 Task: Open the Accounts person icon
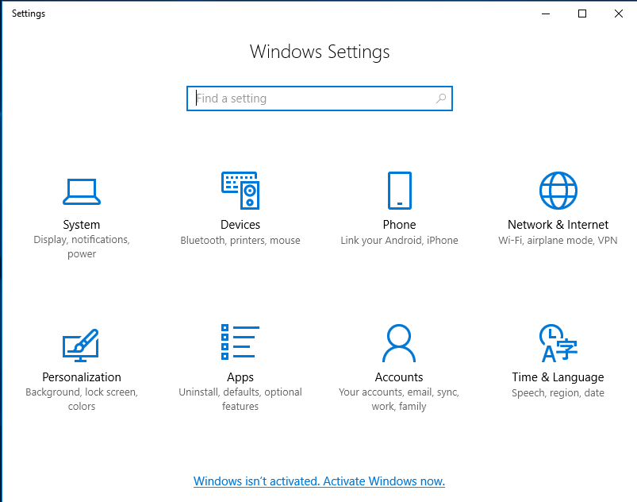tap(399, 343)
